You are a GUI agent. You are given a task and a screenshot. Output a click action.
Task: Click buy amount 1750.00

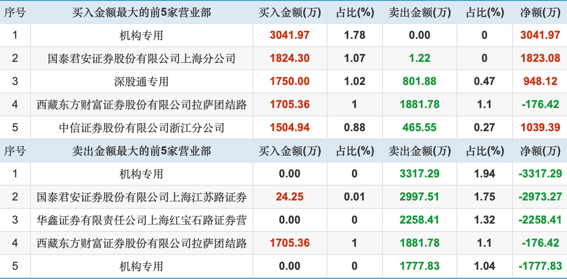[x=290, y=81]
